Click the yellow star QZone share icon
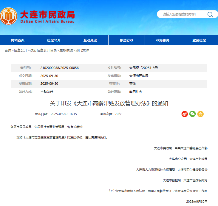The height and width of the screenshot is (206, 218). (x=200, y=114)
